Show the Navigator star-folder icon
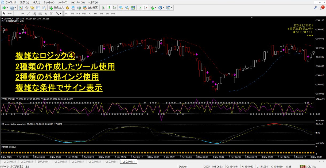Image resolution: width=326 pixels, height=168 pixels. pos(33,8)
